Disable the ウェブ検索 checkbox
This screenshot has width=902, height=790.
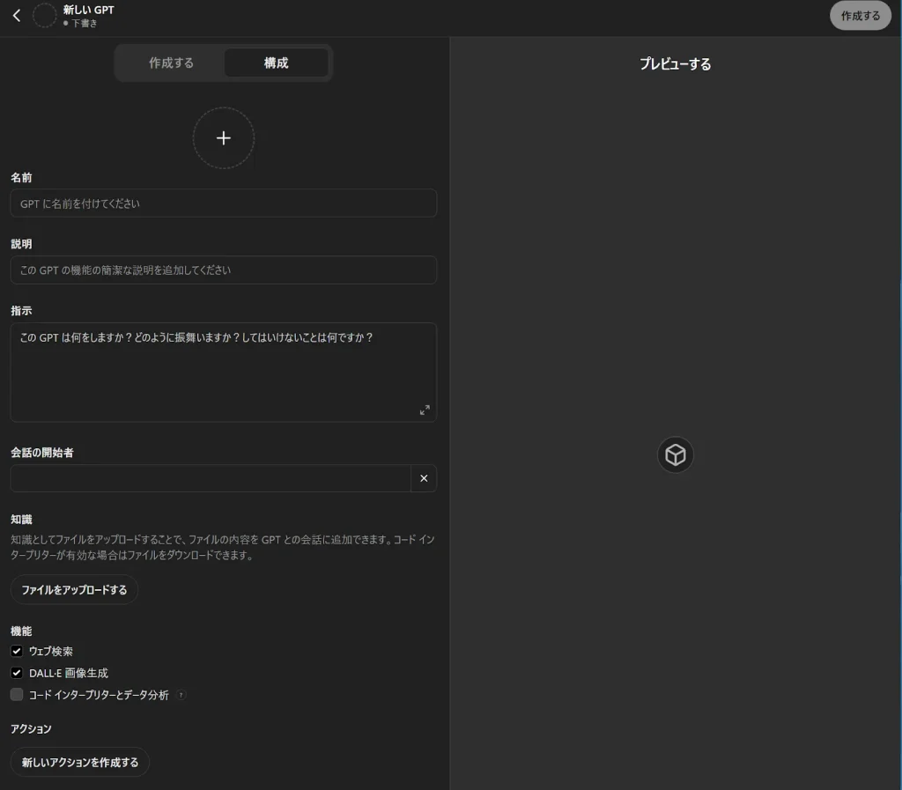pos(17,652)
